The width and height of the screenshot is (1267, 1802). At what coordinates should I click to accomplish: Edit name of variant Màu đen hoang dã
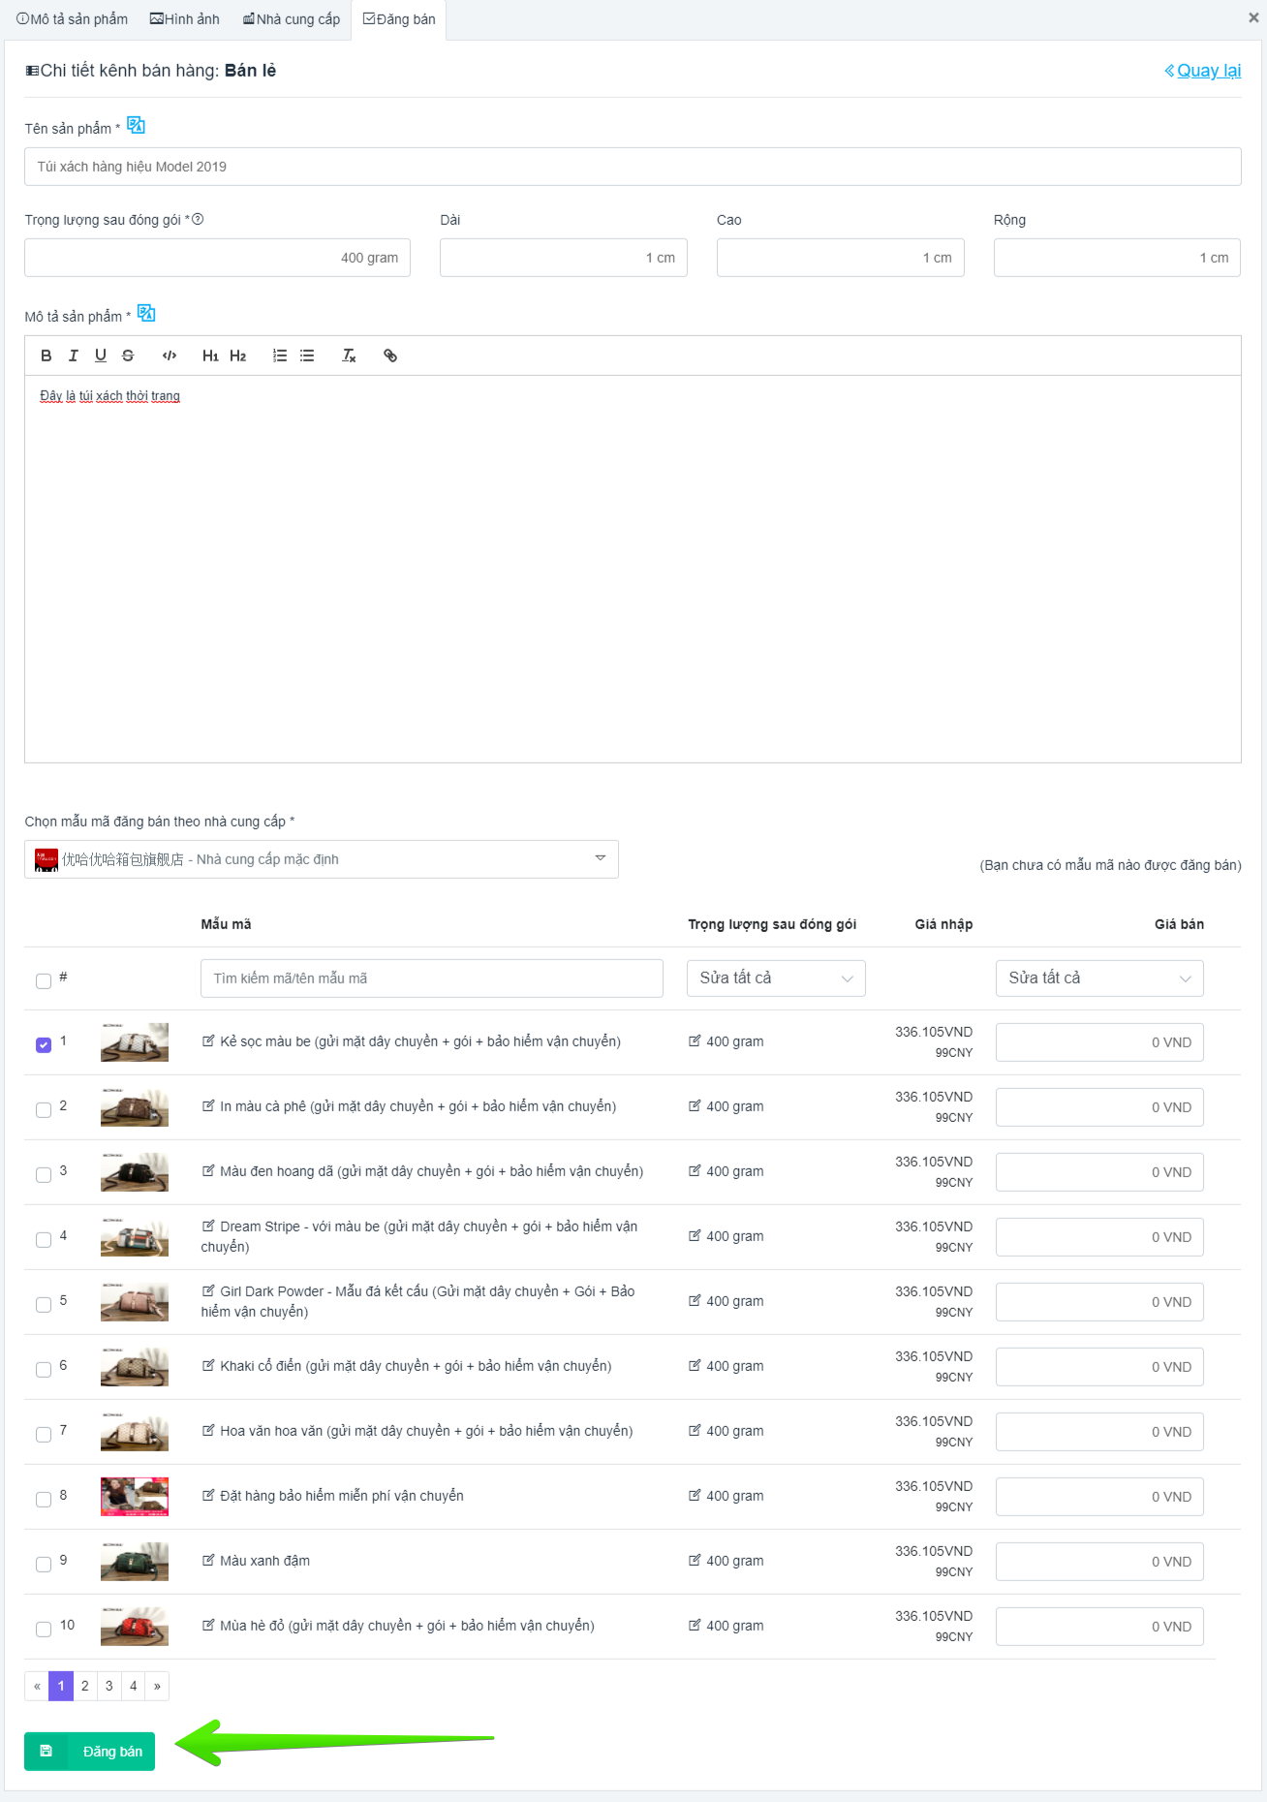coord(208,1170)
